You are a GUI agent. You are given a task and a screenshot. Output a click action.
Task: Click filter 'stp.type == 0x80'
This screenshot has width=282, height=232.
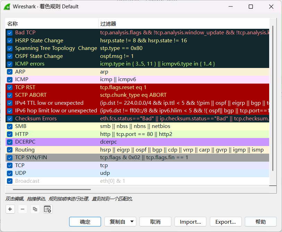[121, 49]
